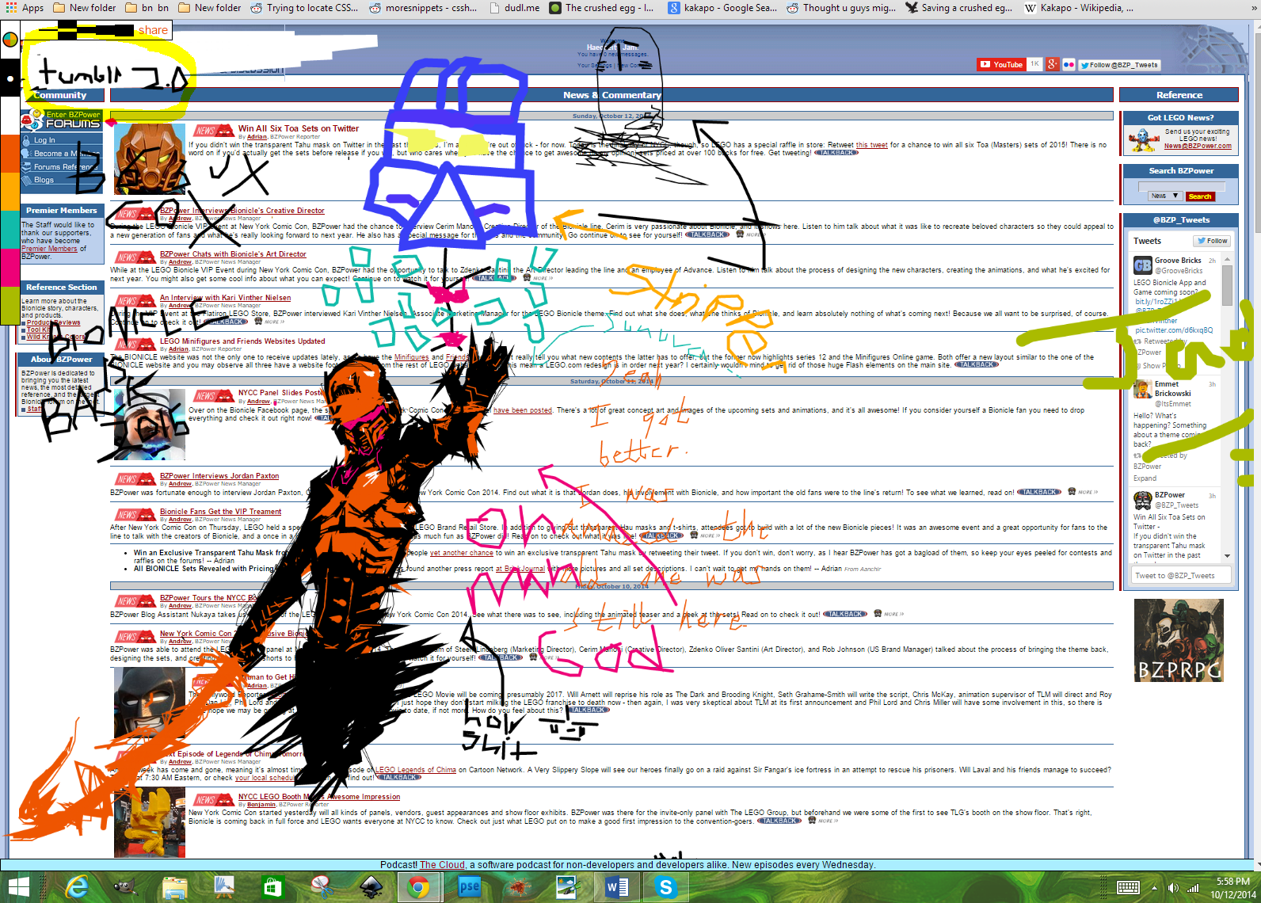Open the 'moresnippets - cssh' bookmark
The height and width of the screenshot is (903, 1261).
423,8
